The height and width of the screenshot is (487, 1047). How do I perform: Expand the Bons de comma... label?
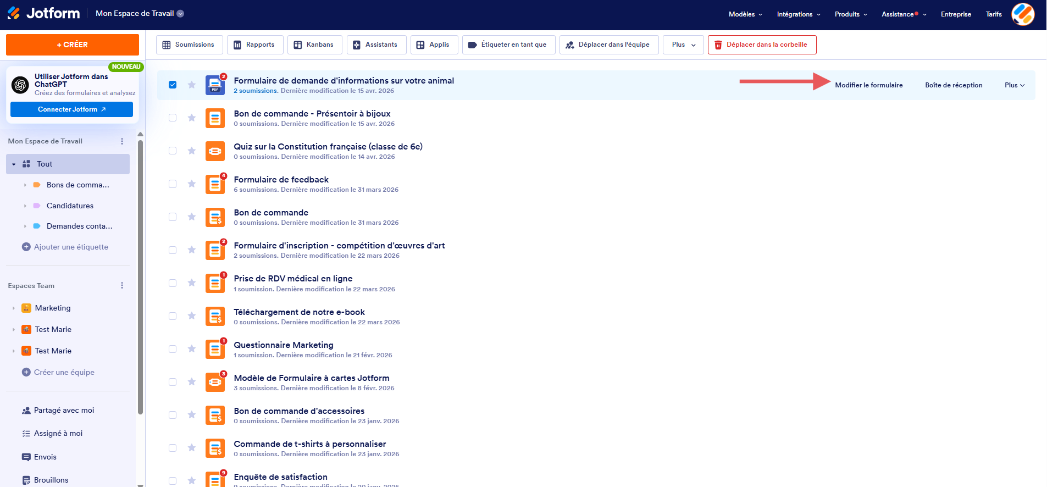[25, 185]
